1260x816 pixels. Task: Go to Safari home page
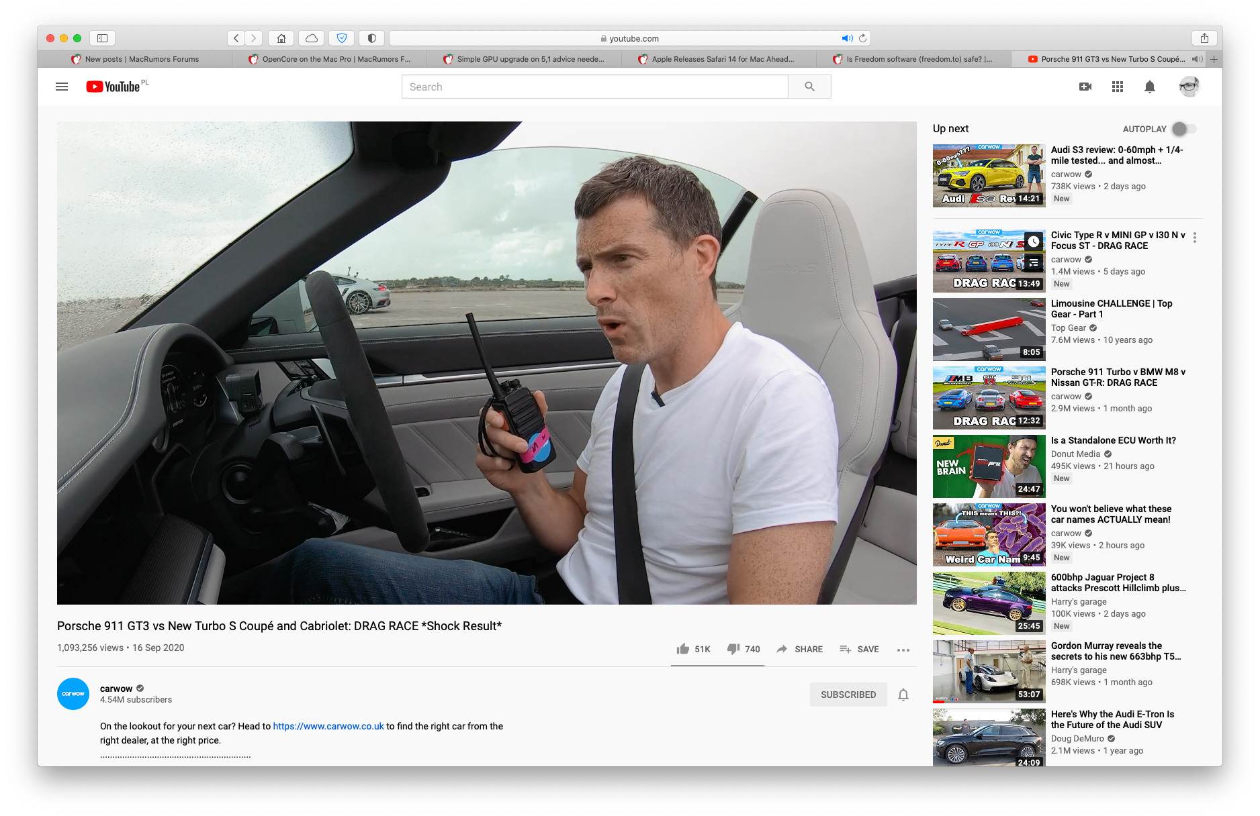pyautogui.click(x=281, y=38)
